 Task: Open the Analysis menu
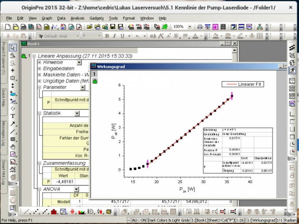tap(77, 18)
